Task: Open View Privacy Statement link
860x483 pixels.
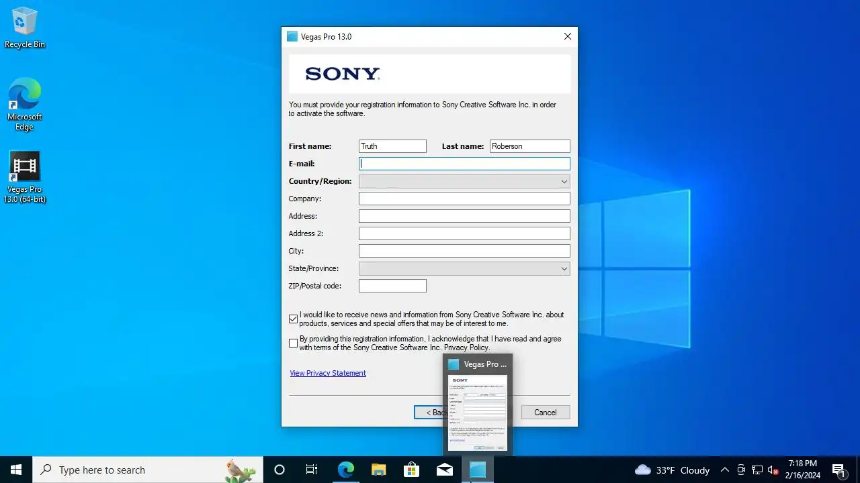Action: [328, 373]
